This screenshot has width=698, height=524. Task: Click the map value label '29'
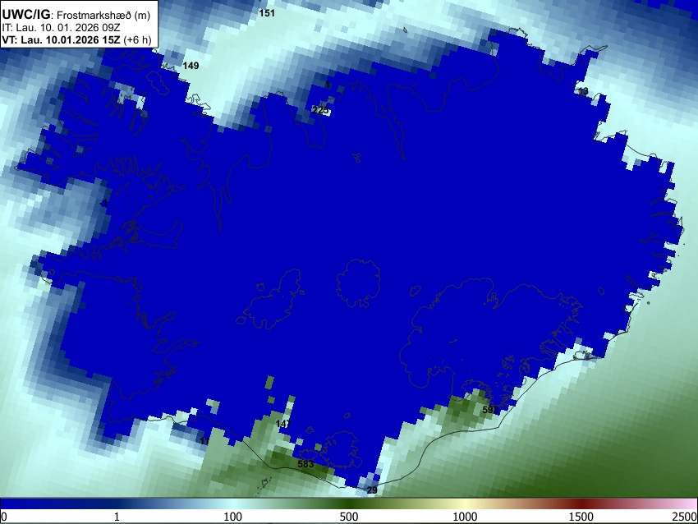pyautogui.click(x=372, y=490)
